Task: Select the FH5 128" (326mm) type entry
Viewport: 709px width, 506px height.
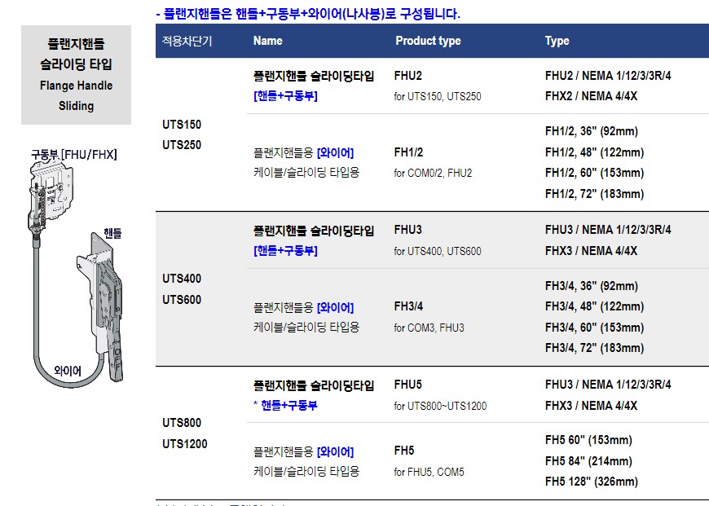Action: click(592, 482)
